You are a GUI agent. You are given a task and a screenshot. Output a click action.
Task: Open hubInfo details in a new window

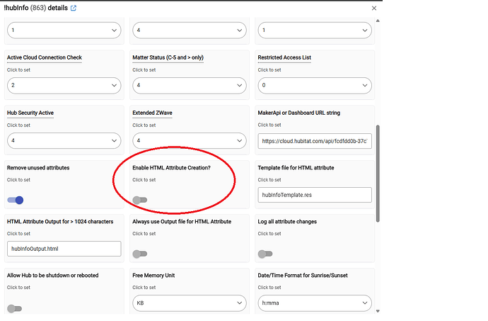pos(74,8)
